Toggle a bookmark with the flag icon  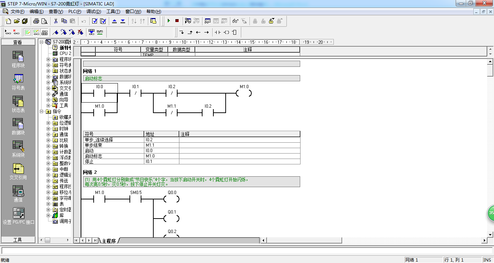tap(55, 32)
